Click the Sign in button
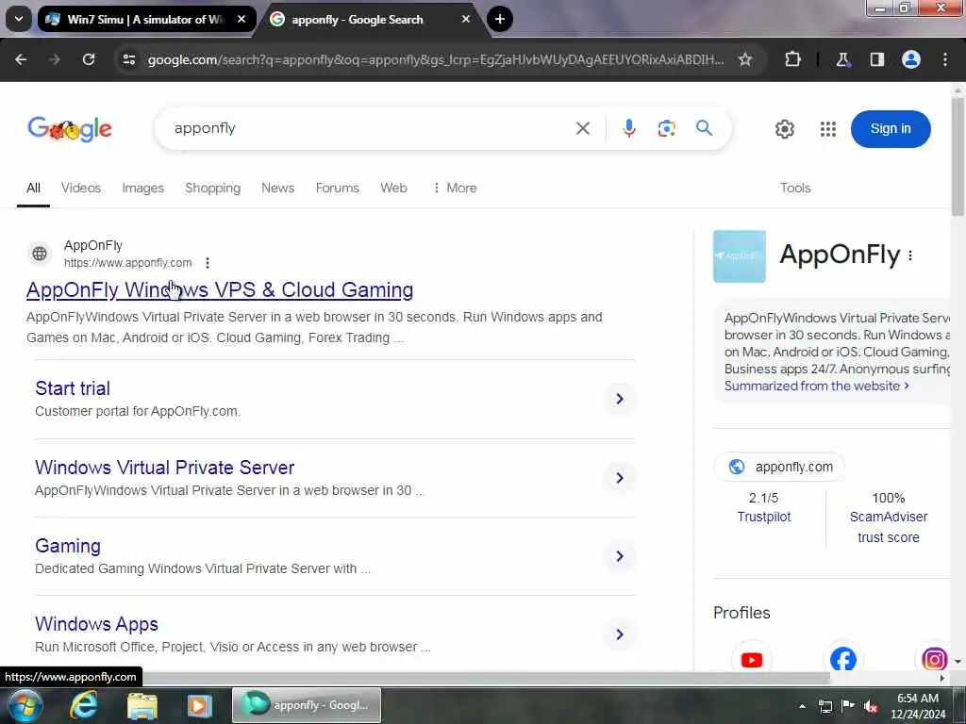The width and height of the screenshot is (966, 724). coord(891,128)
